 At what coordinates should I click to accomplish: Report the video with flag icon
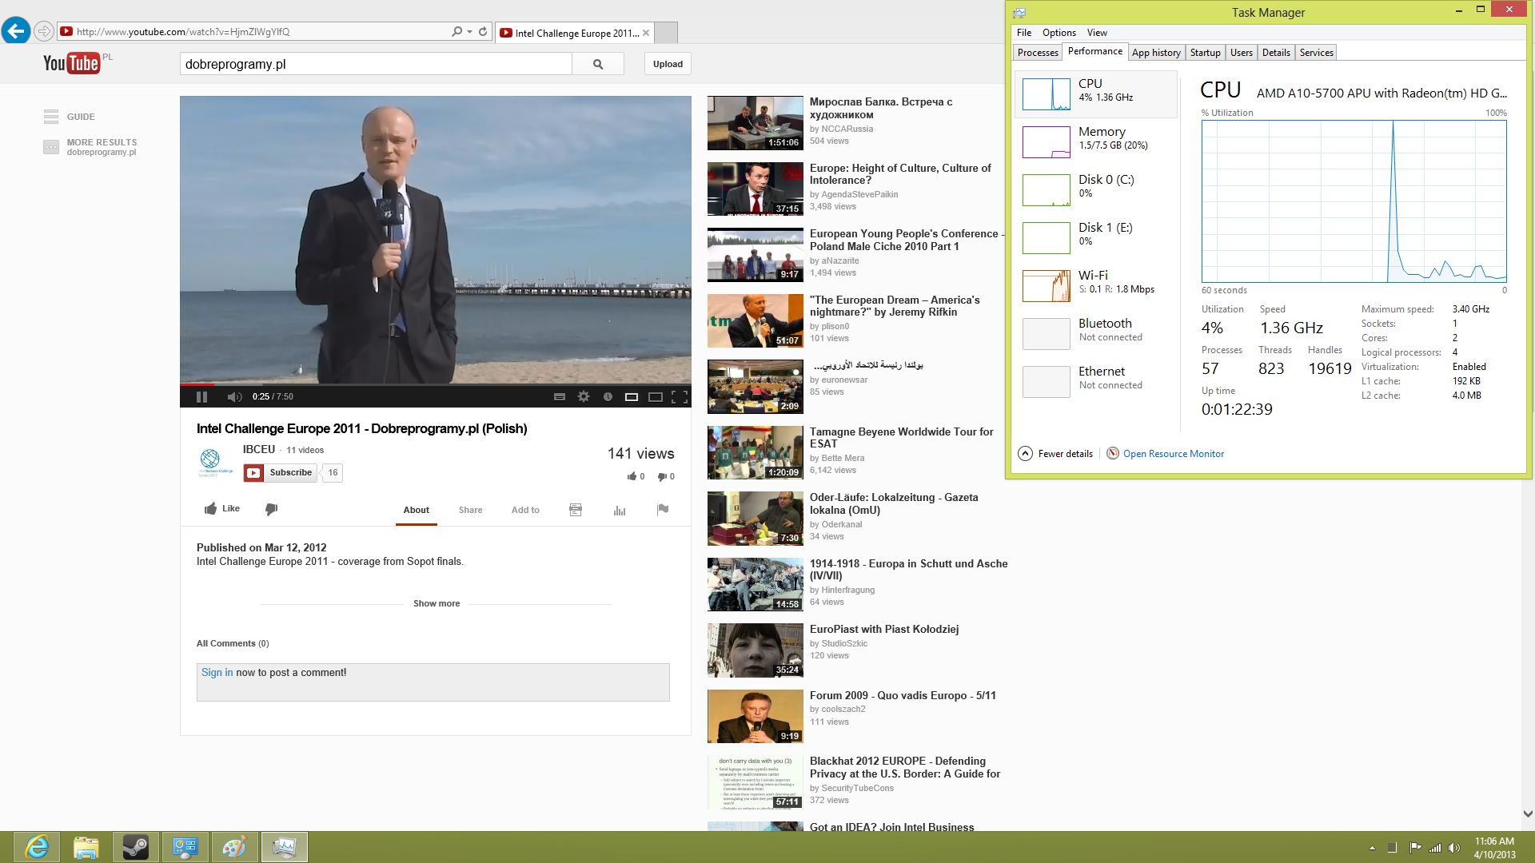tap(663, 510)
